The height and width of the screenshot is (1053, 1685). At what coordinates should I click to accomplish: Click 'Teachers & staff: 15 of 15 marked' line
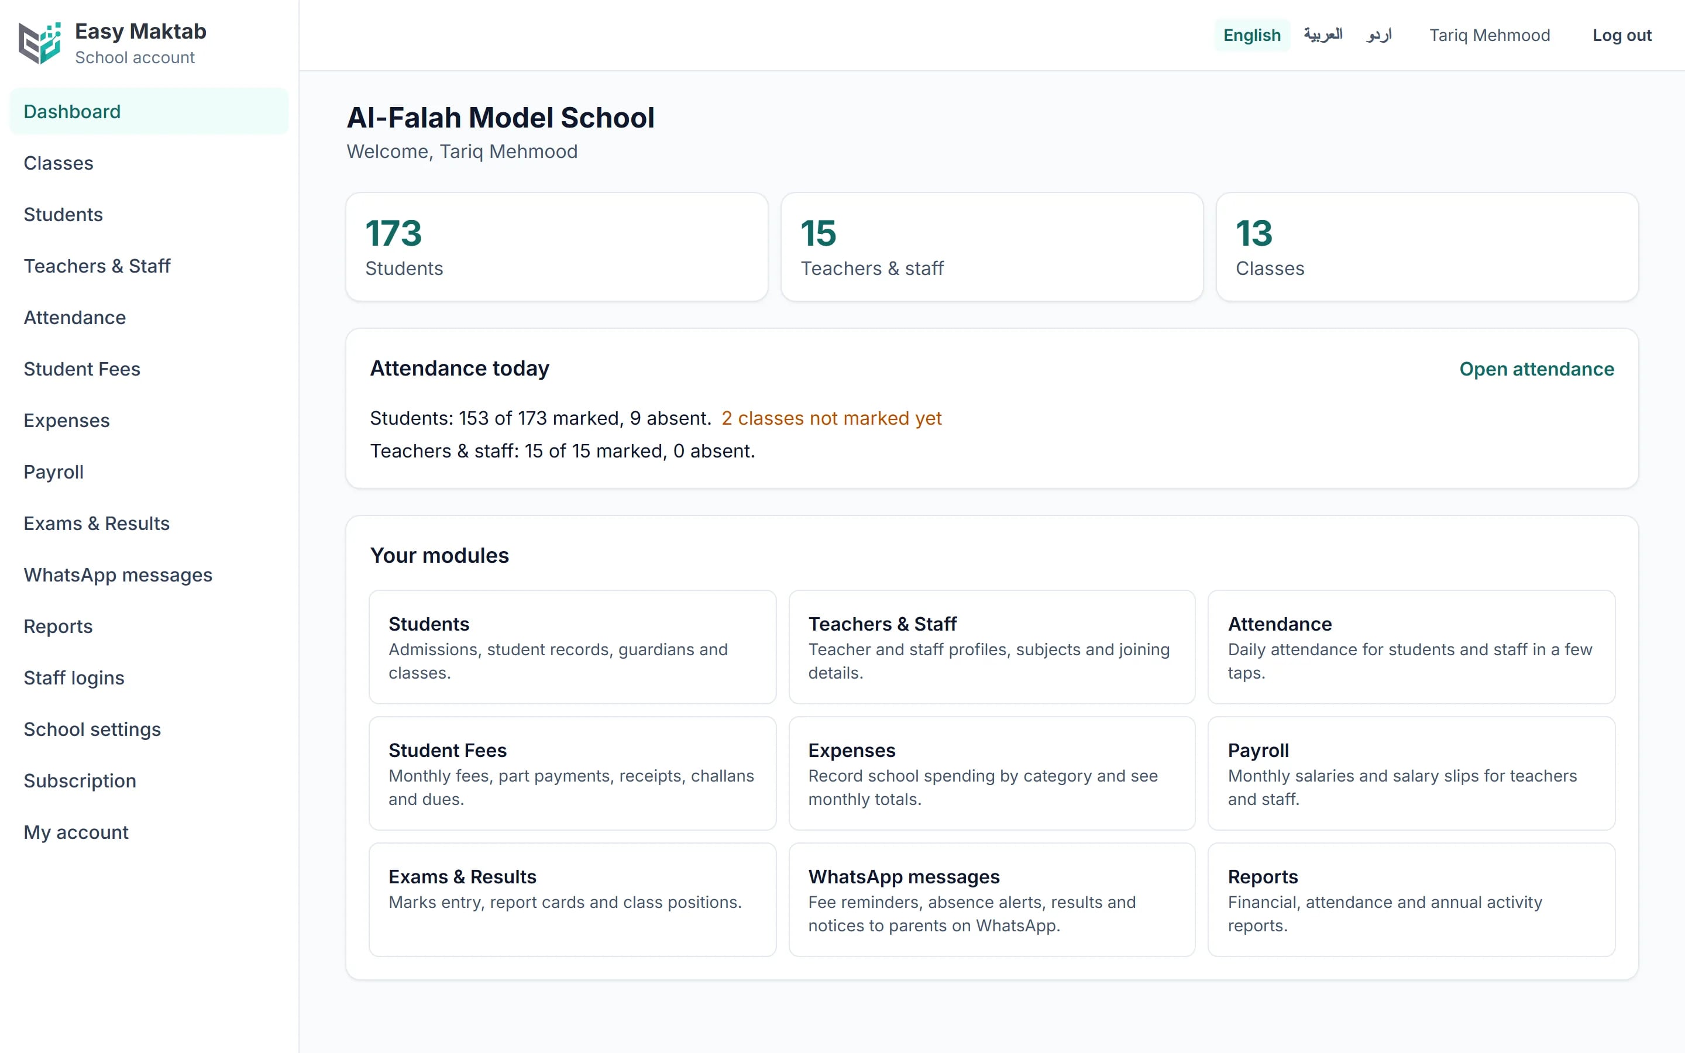563,451
